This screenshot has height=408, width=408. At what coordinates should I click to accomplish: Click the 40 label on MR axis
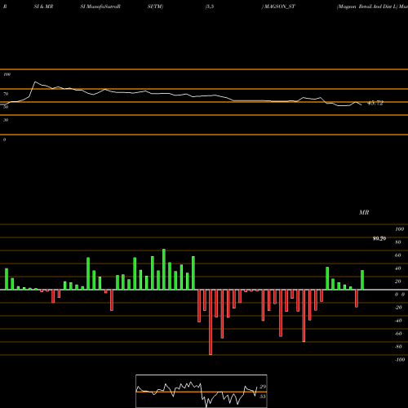[397, 268]
